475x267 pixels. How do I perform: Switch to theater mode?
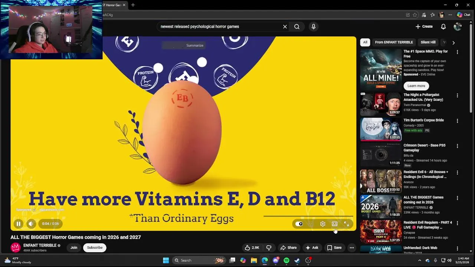pyautogui.click(x=334, y=224)
